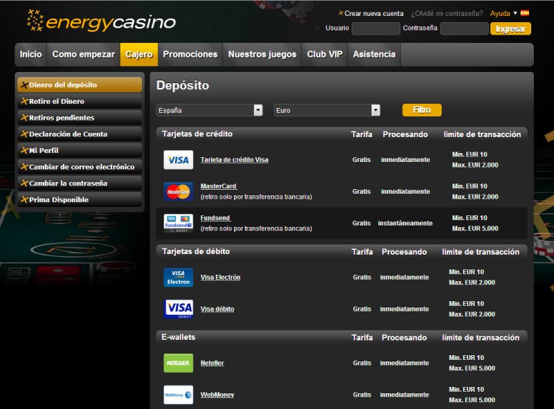Click the WebMoney e-wallet icon
Image resolution: width=554 pixels, height=409 pixels.
point(178,394)
